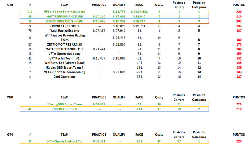The width and height of the screenshot is (249, 153).
Task: Click the points value 202
Action: [x=239, y=21]
